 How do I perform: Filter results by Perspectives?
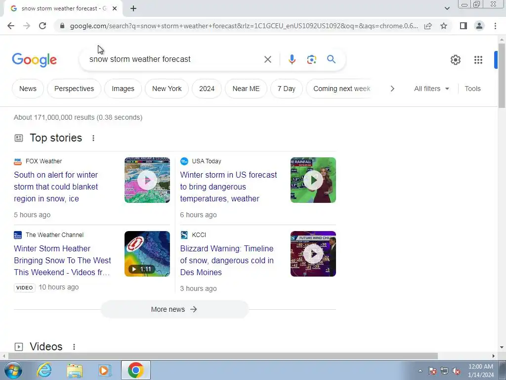[74, 89]
